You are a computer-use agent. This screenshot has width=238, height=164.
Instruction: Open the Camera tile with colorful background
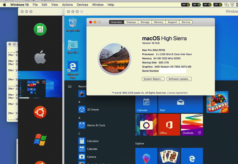tap(146, 125)
